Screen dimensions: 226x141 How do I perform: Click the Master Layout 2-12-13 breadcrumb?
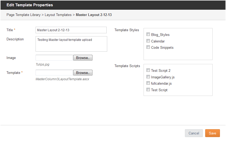[94, 15]
